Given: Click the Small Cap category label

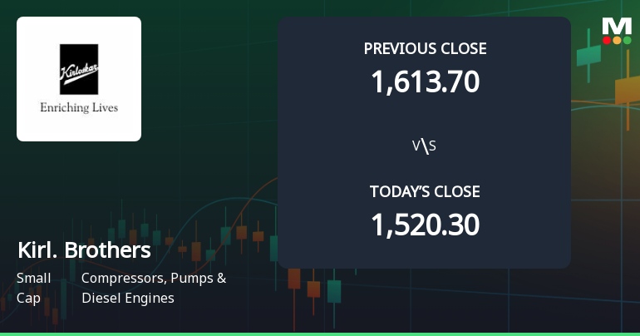Looking at the screenshot, I should (33, 288).
